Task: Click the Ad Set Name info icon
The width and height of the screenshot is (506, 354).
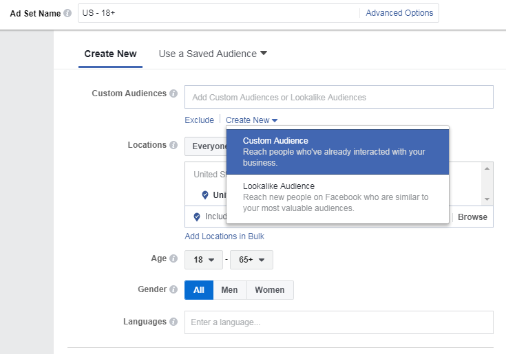Action: (67, 13)
